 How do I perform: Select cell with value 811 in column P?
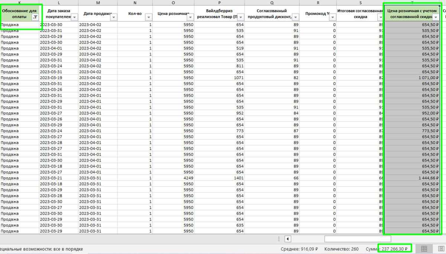[219, 66]
